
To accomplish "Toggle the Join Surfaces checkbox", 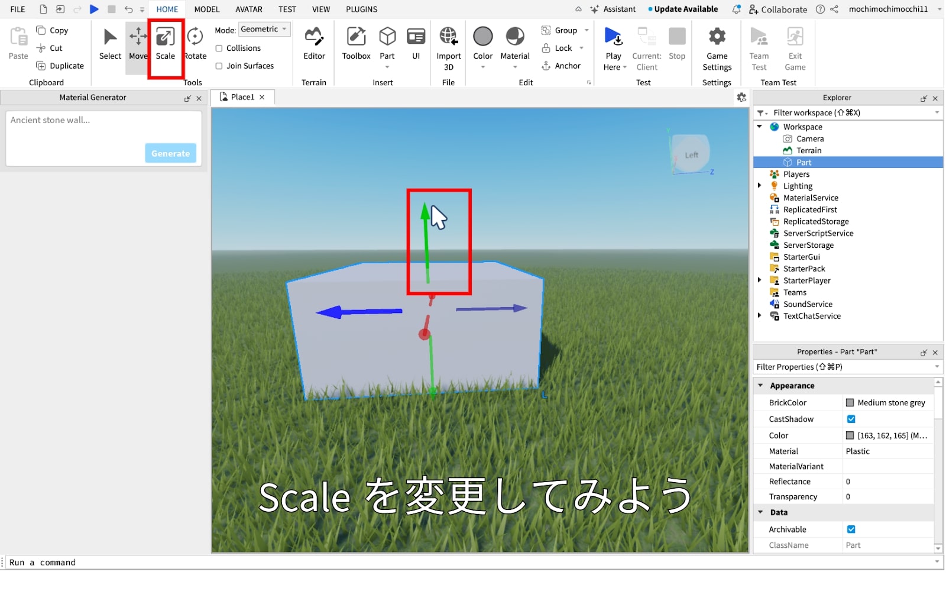I will point(219,66).
